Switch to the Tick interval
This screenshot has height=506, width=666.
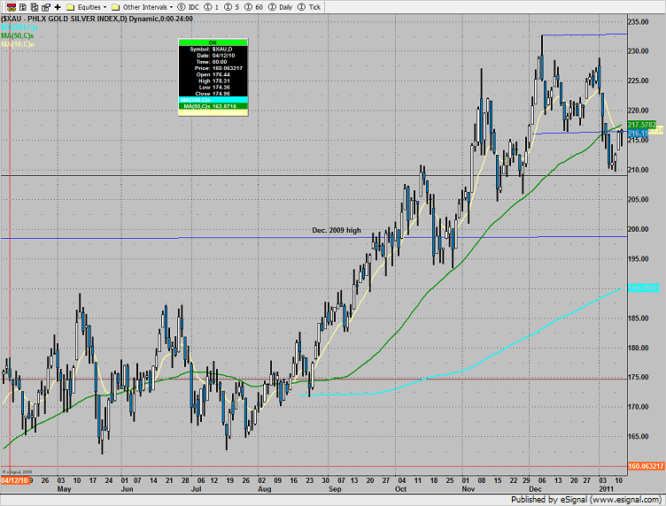(x=309, y=7)
